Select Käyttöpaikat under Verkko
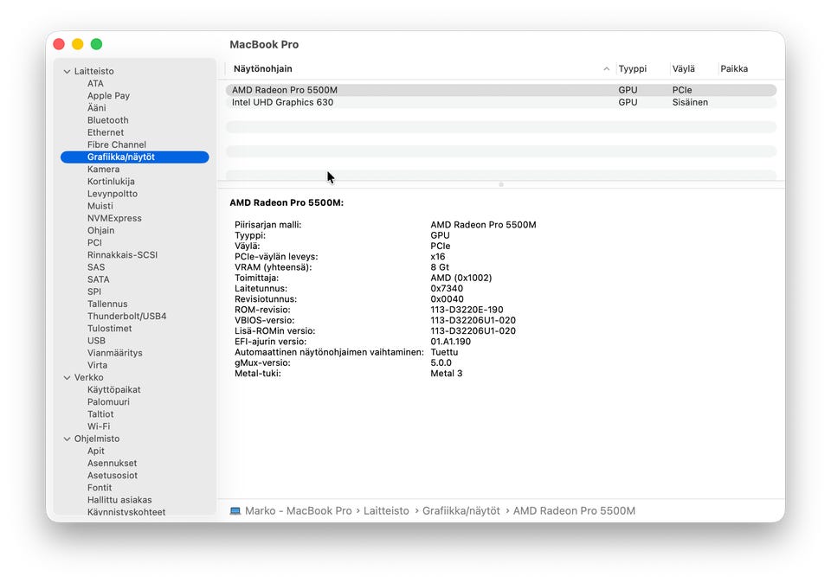Viewport: 831px width, 583px height. [114, 390]
